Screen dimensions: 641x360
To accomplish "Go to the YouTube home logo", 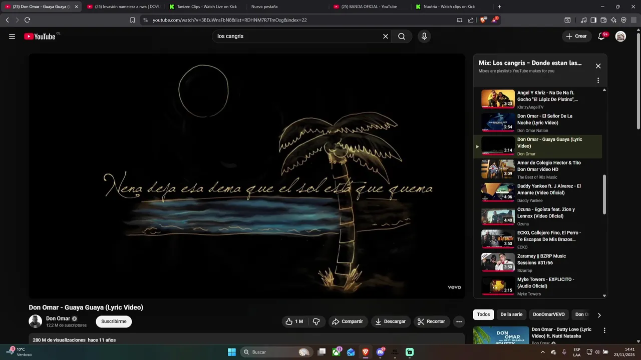I will pyautogui.click(x=40, y=36).
